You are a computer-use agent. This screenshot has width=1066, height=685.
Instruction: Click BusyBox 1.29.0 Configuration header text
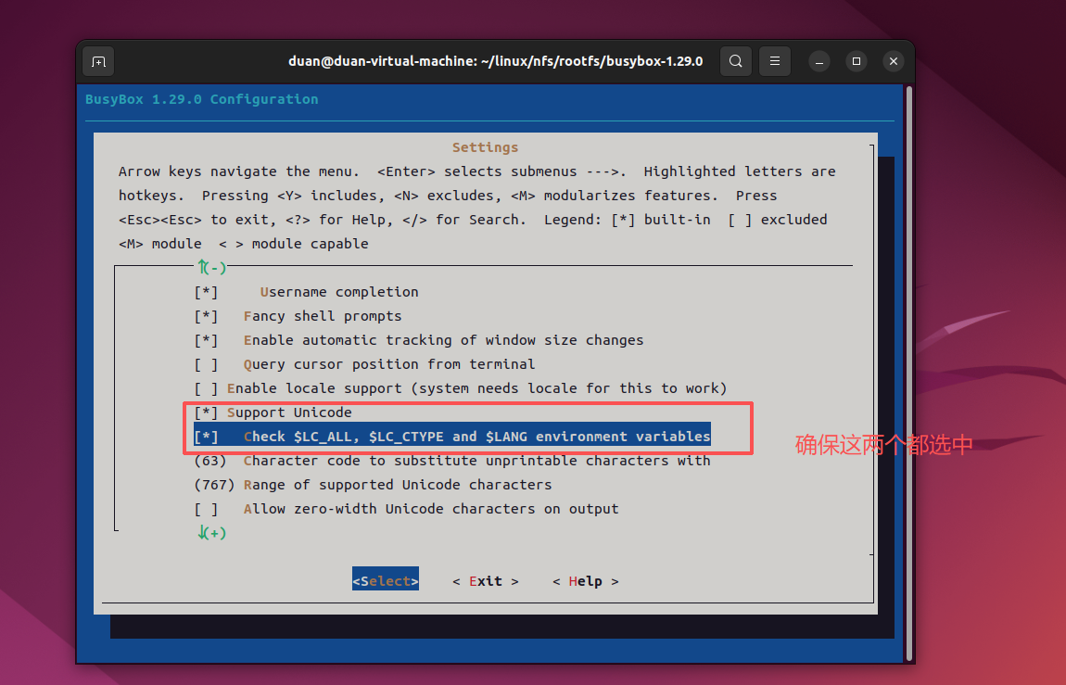(x=202, y=99)
